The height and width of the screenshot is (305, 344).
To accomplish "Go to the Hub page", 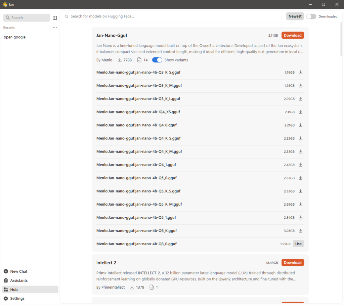I will point(30,290).
